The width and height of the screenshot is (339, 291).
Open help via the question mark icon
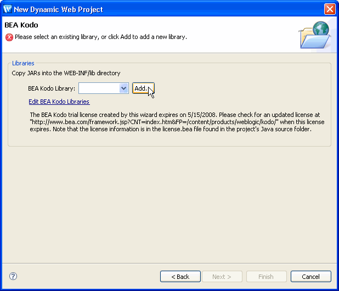coord(13,276)
